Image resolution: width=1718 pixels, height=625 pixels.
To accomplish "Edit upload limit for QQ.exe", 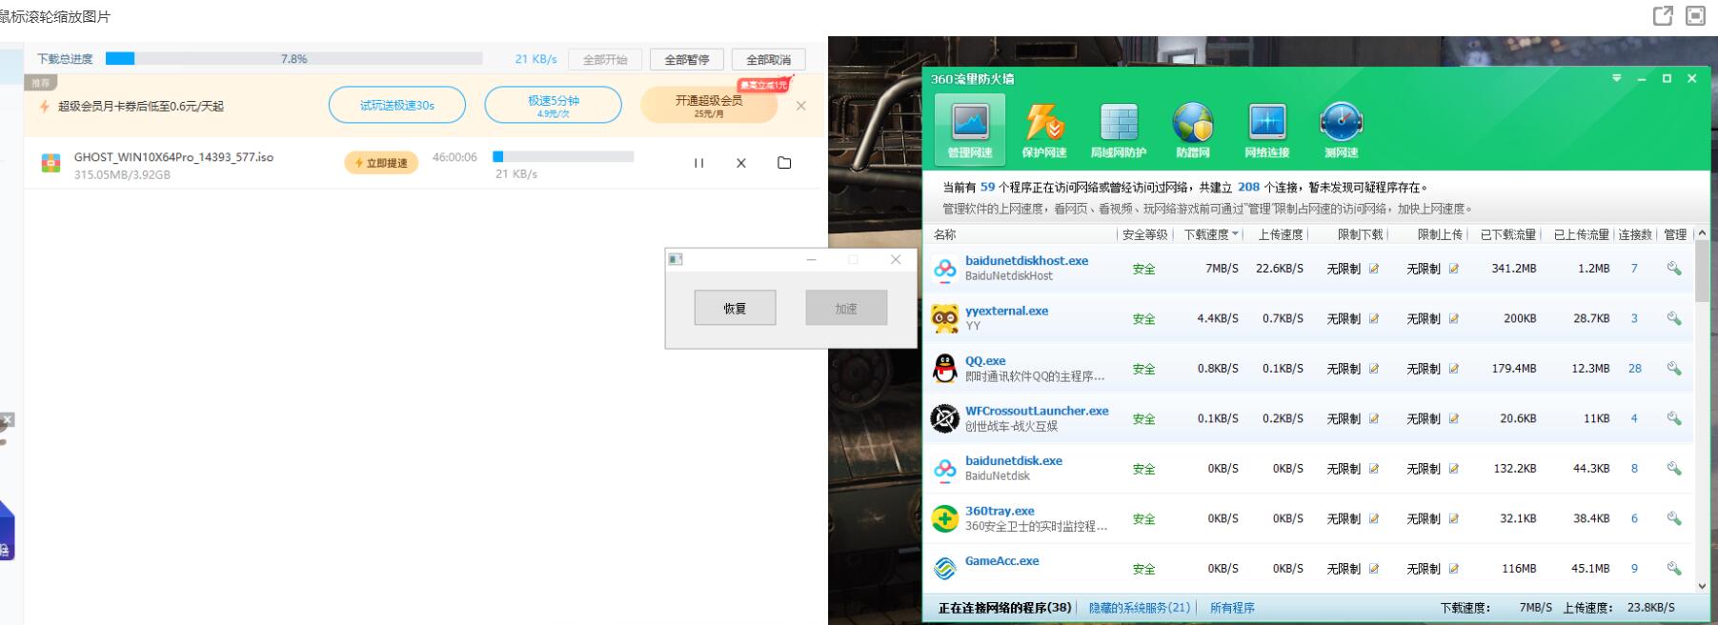I will click(1454, 369).
